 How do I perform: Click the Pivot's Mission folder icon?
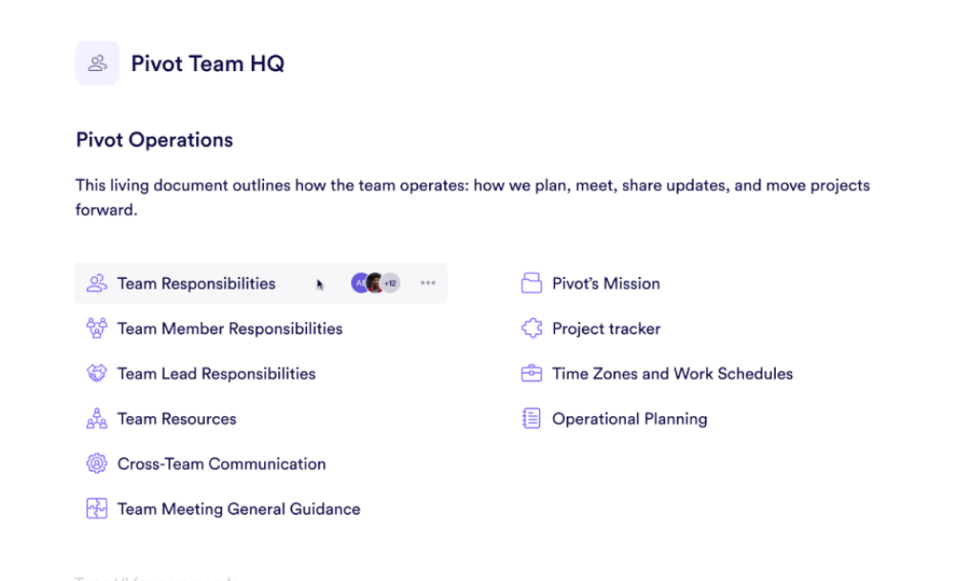click(531, 283)
